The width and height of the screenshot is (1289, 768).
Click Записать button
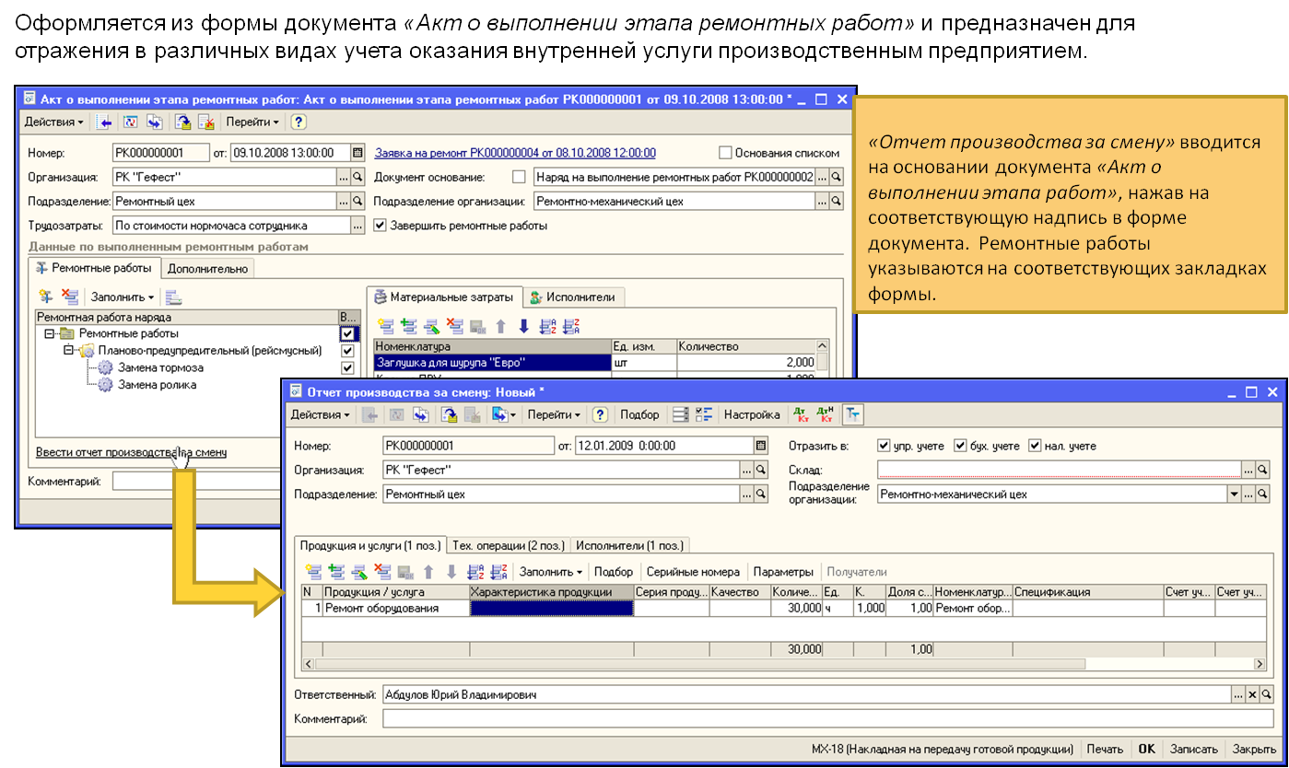click(1194, 750)
